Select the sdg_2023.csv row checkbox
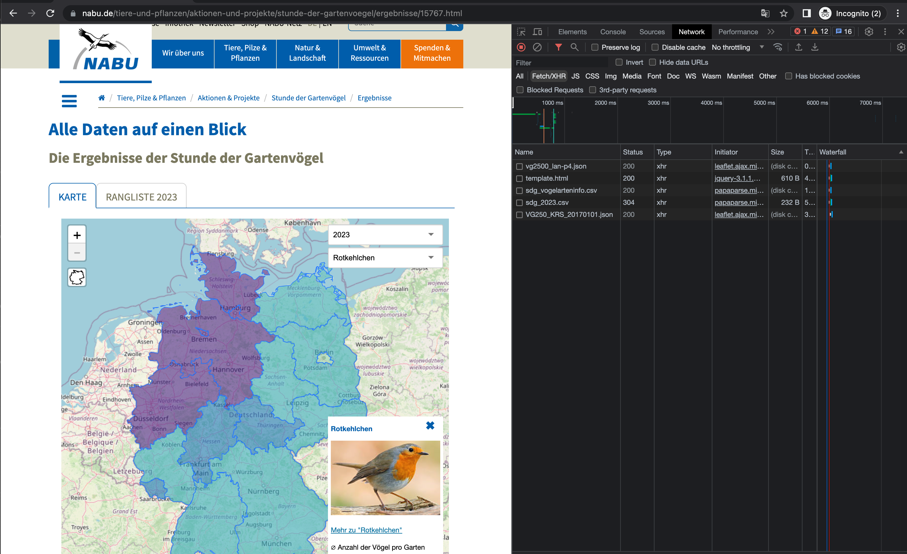This screenshot has width=907, height=554. [x=519, y=203]
